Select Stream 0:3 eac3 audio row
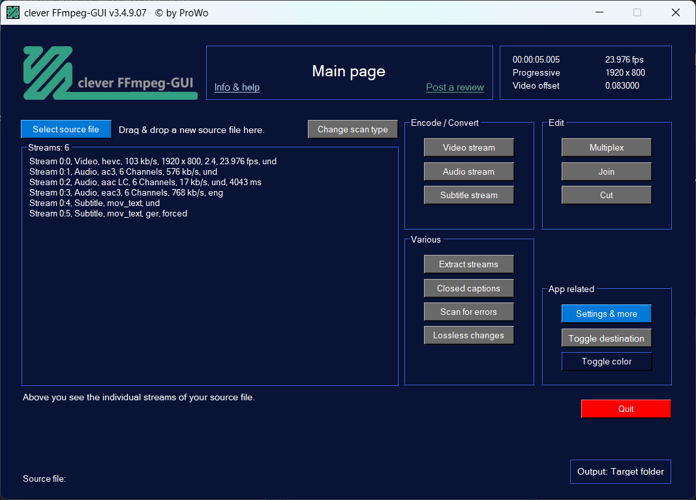This screenshot has width=696, height=500. (x=126, y=192)
